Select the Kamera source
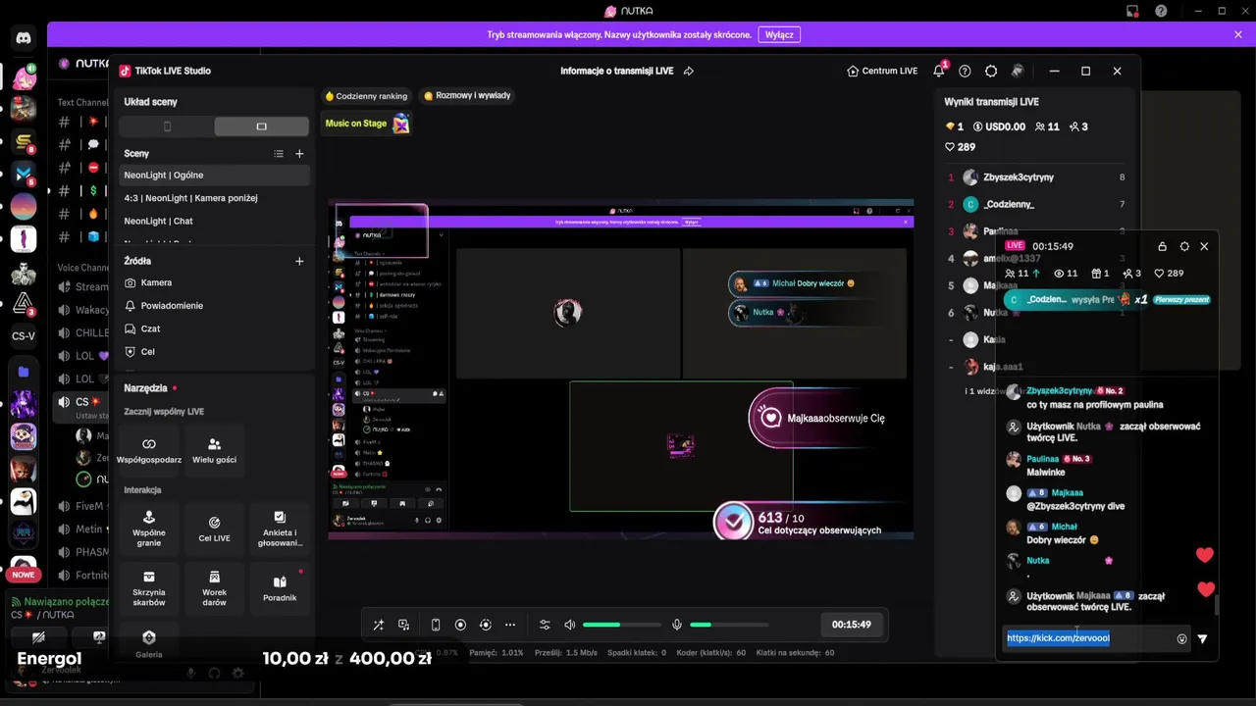The width and height of the screenshot is (1256, 706). pos(215,282)
